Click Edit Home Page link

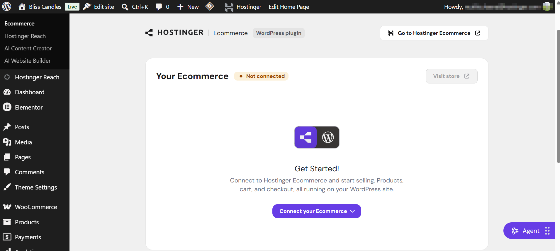coord(289,7)
